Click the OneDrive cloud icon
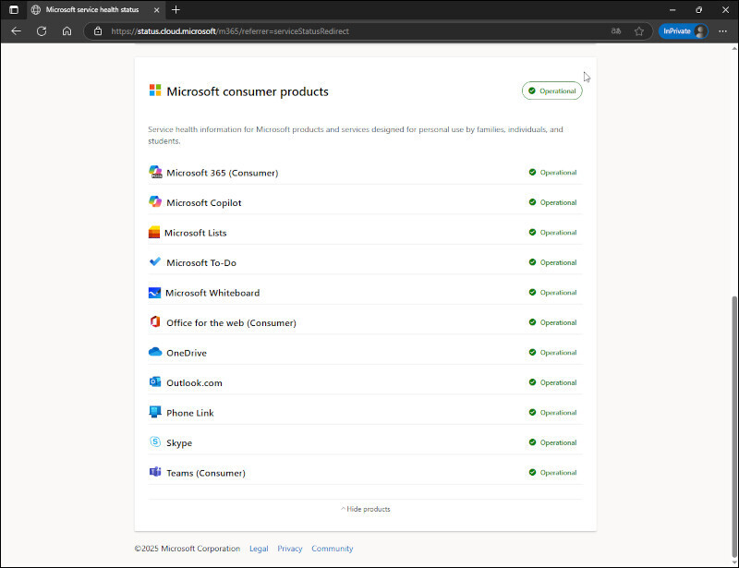739x568 pixels. tap(155, 352)
